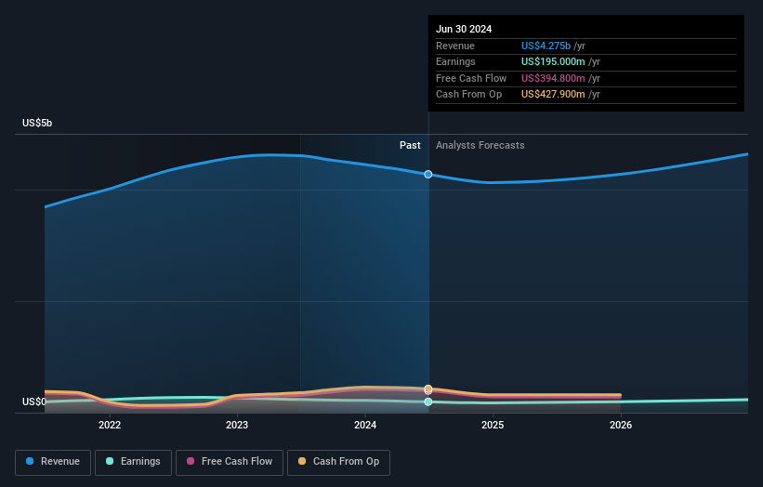Toggle the Earnings legend button
The height and width of the screenshot is (487, 763).
tap(133, 462)
